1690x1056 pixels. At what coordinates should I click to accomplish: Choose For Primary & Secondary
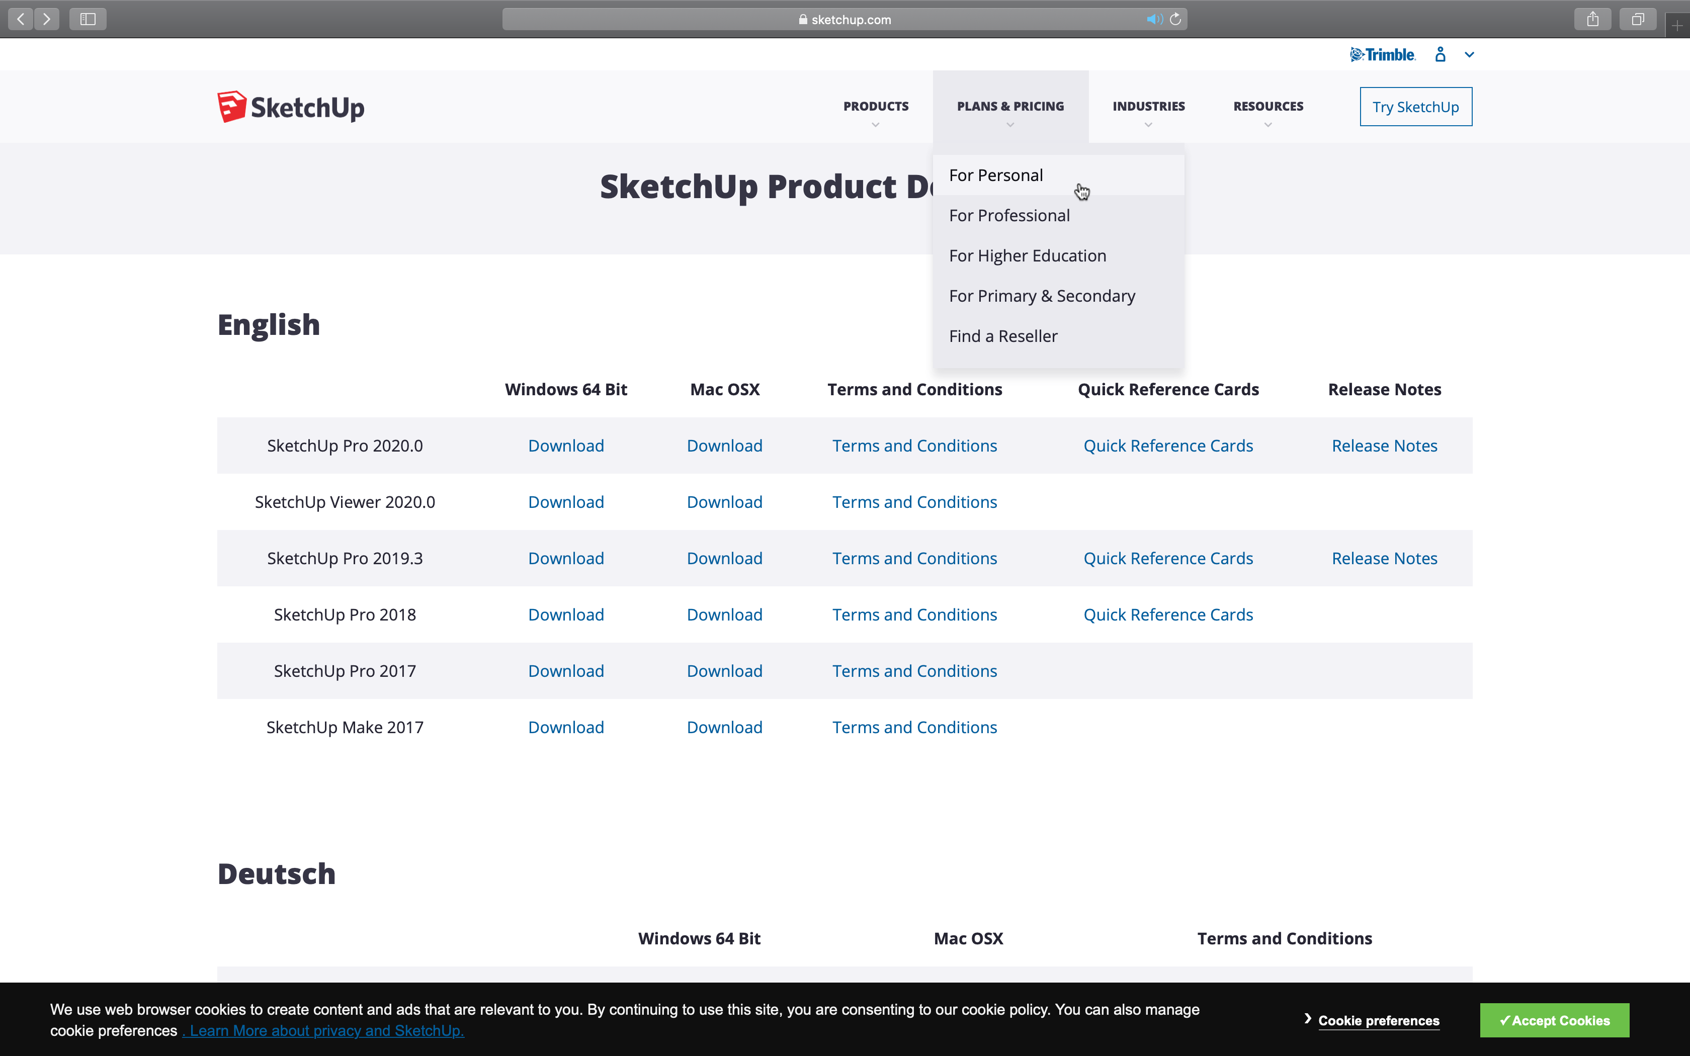1059,296
